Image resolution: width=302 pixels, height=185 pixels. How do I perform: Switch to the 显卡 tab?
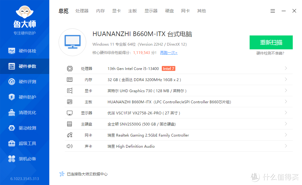[x=116, y=11]
